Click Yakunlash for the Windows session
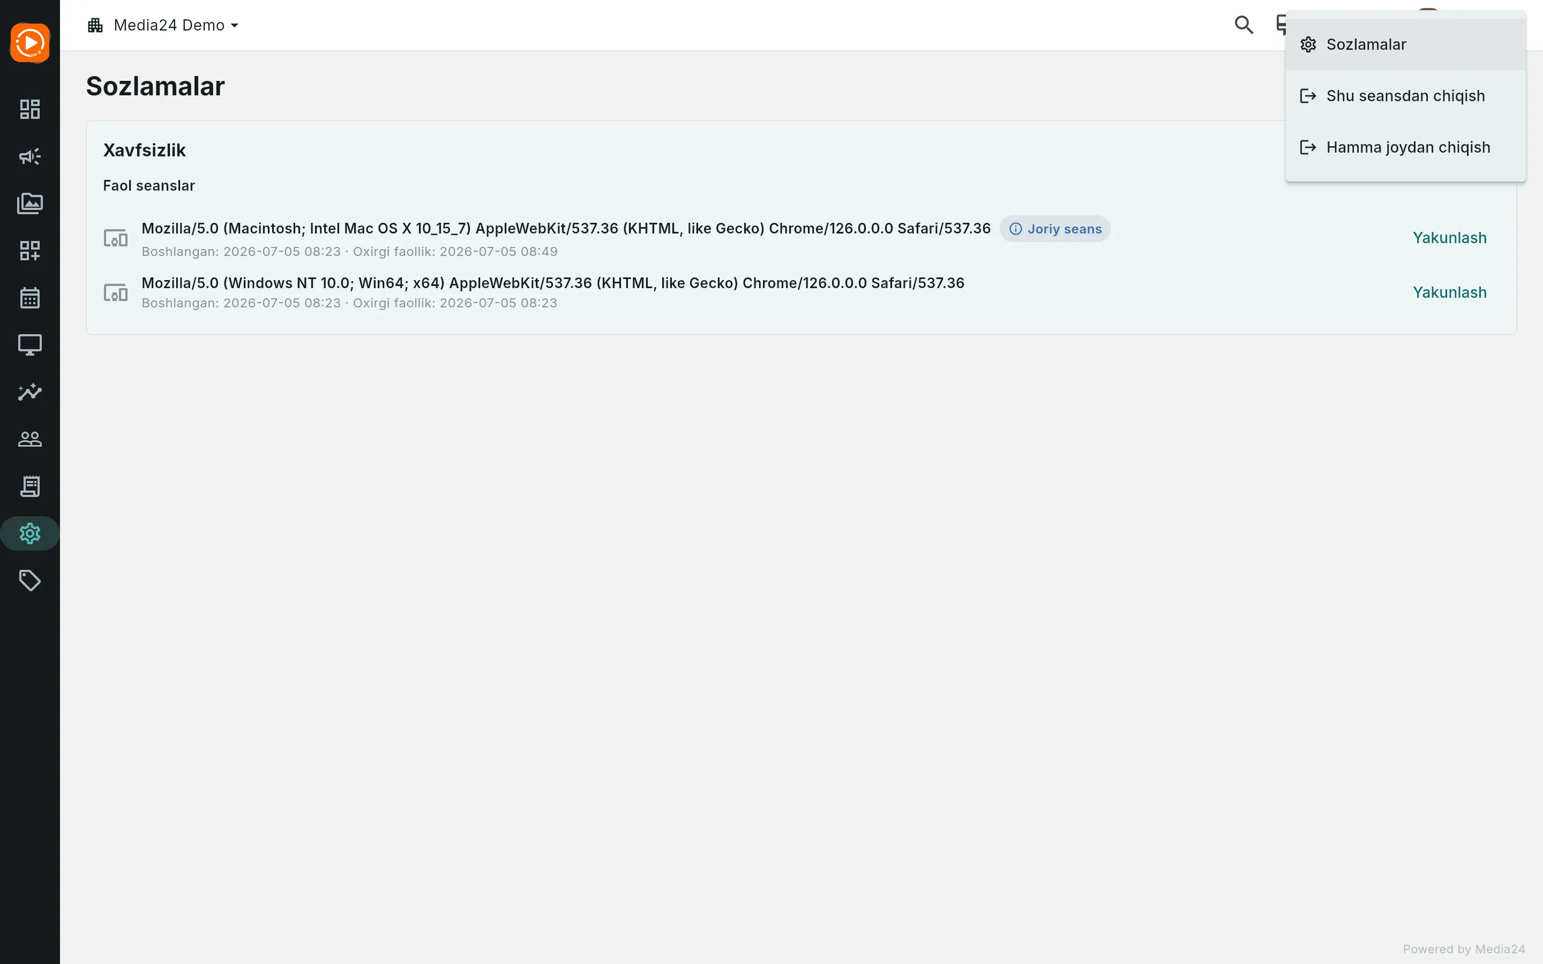The image size is (1543, 964). tap(1449, 292)
